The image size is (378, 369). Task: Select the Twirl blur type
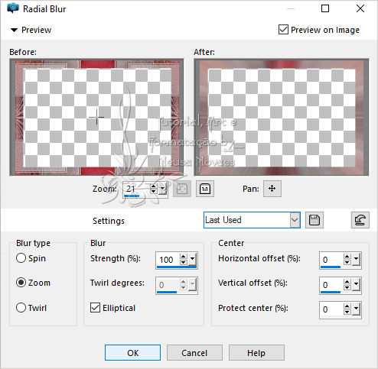point(21,308)
